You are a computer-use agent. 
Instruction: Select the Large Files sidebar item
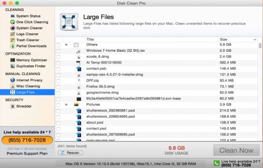(x=27, y=92)
